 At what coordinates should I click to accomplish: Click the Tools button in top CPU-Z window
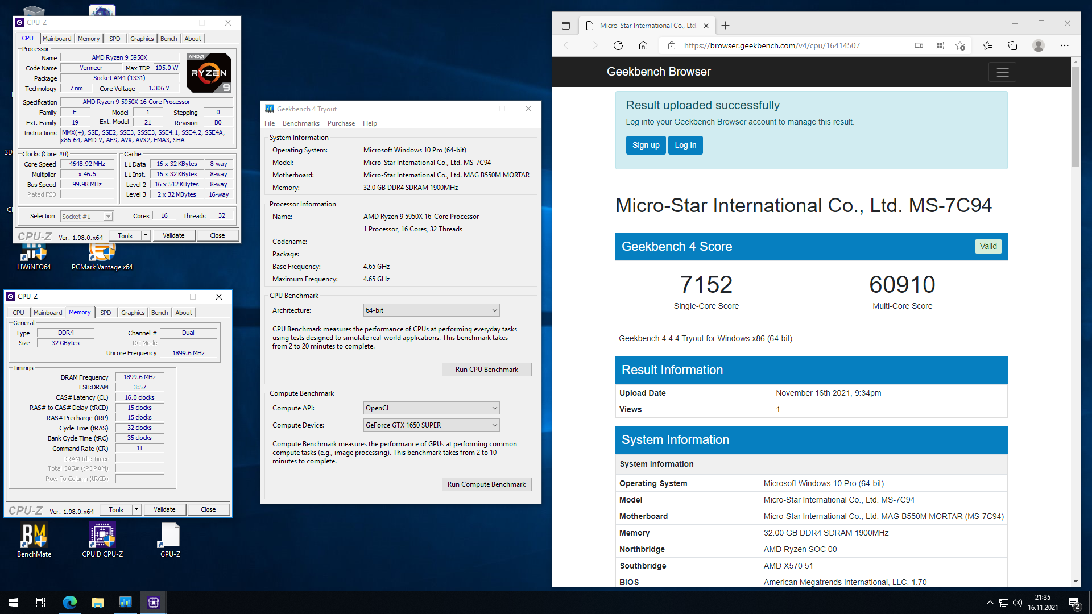(x=125, y=235)
